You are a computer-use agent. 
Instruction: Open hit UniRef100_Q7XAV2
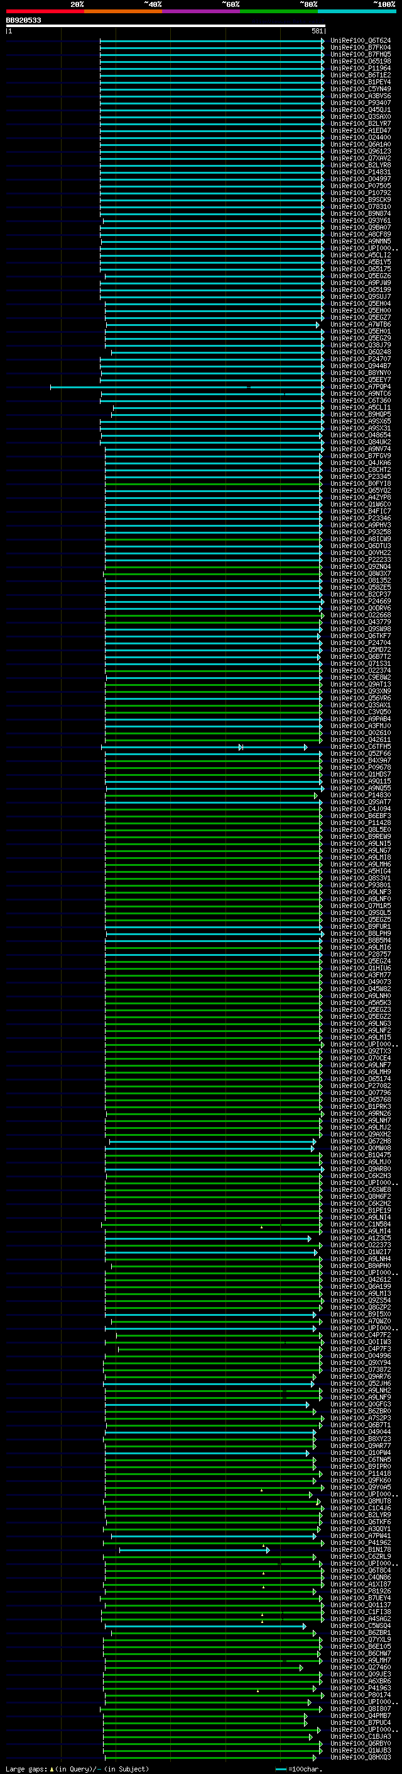pyautogui.click(x=360, y=159)
